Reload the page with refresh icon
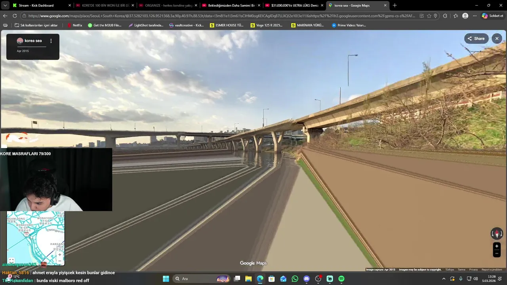507x285 pixels. 15,16
